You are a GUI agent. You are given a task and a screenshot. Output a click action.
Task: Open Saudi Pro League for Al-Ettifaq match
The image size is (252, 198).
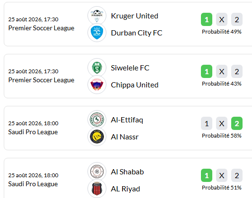click(33, 132)
